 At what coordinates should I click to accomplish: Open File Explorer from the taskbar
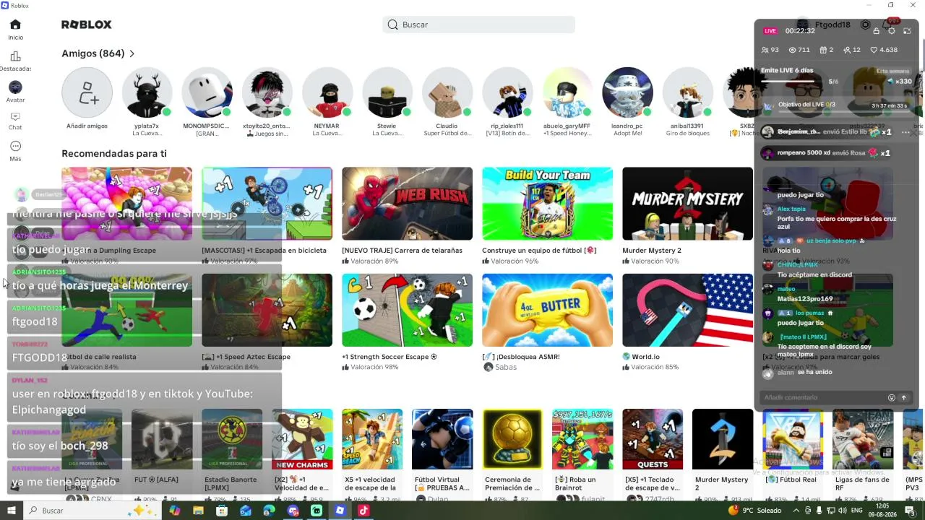point(198,511)
